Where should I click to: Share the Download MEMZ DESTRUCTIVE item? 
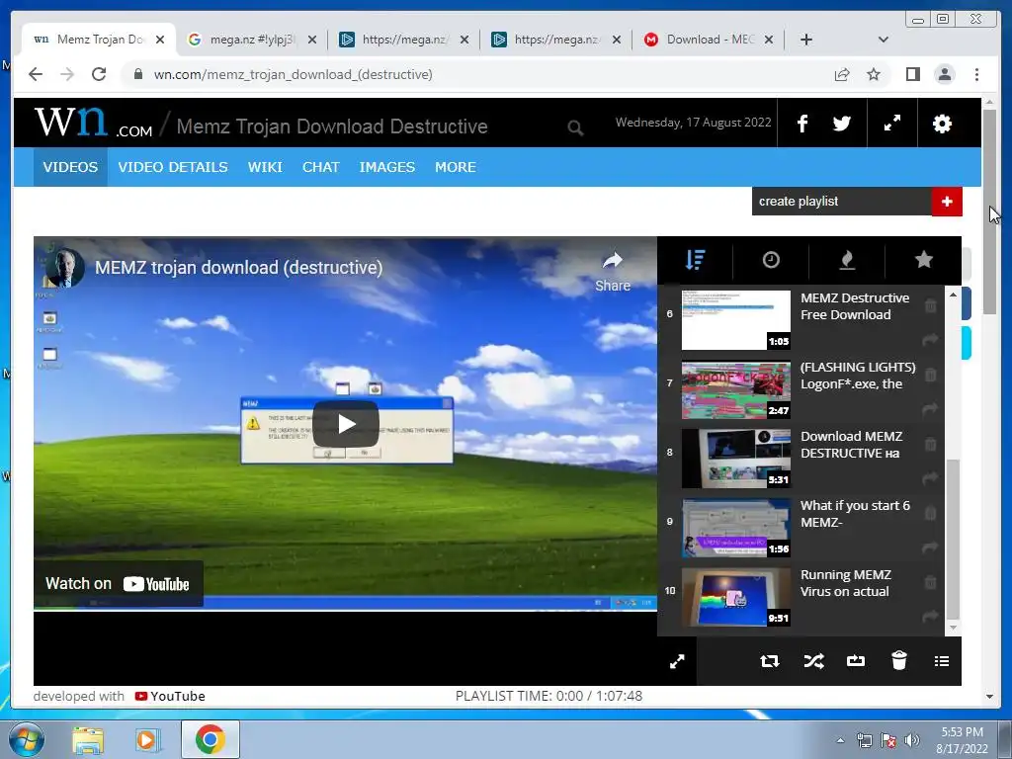pyautogui.click(x=930, y=477)
